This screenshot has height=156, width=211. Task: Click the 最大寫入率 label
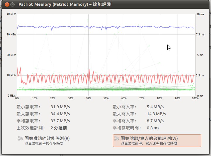tap(125, 114)
